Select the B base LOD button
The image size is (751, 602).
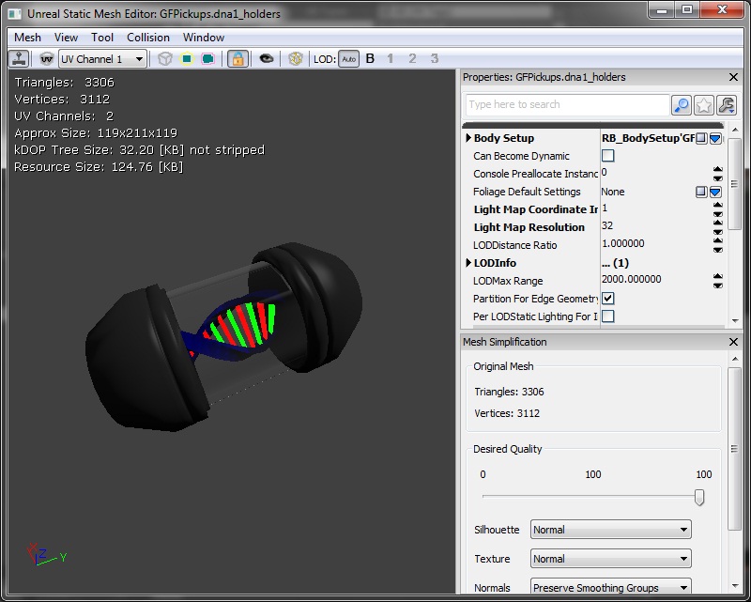click(370, 58)
